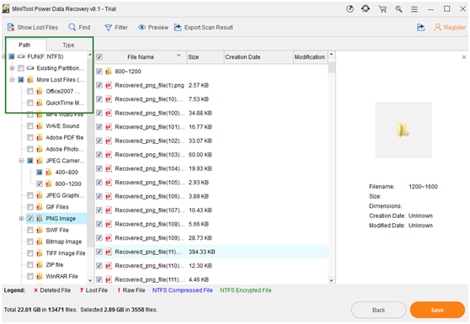470x324 pixels.
Task: Open the hamburger menu in title bar
Action: [x=414, y=9]
